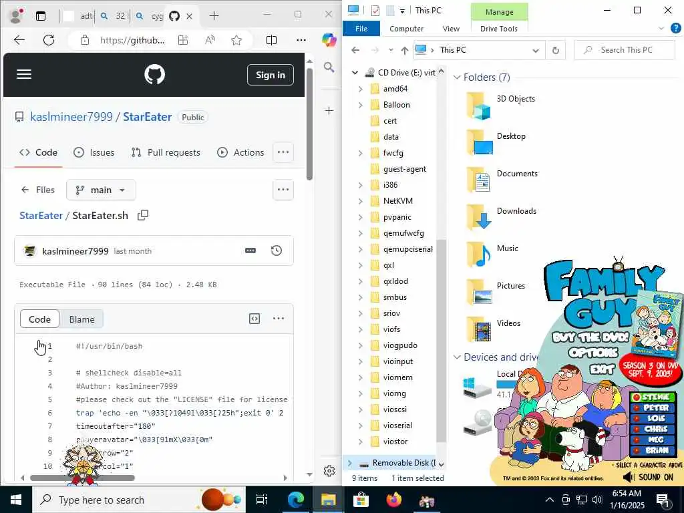Screen dimensions: 684x513
Task: Open kaslmineer7999 owner link
Action: point(71,117)
